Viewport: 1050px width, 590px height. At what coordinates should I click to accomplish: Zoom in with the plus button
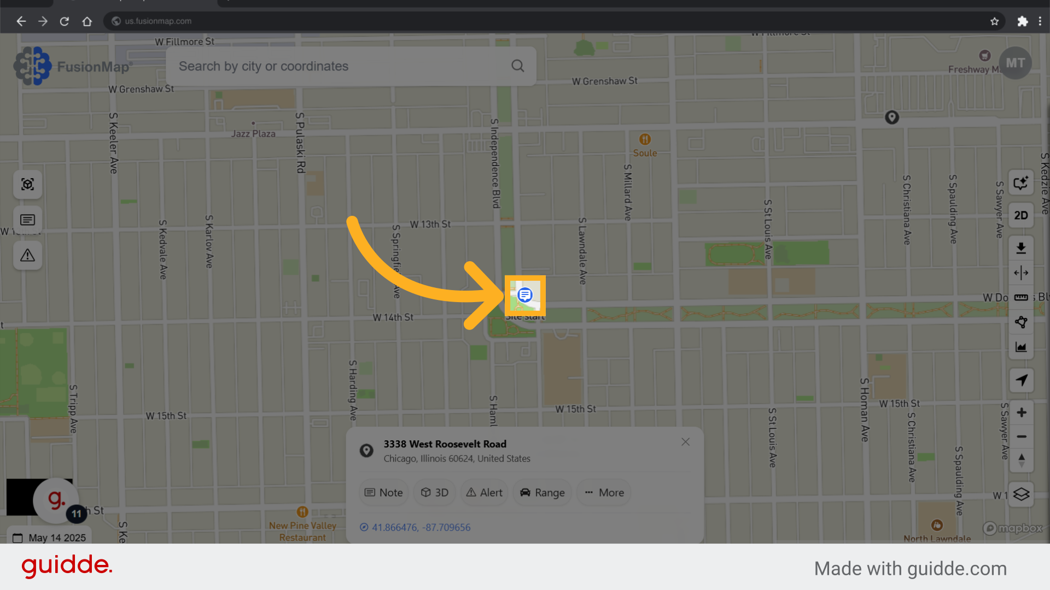click(1021, 412)
